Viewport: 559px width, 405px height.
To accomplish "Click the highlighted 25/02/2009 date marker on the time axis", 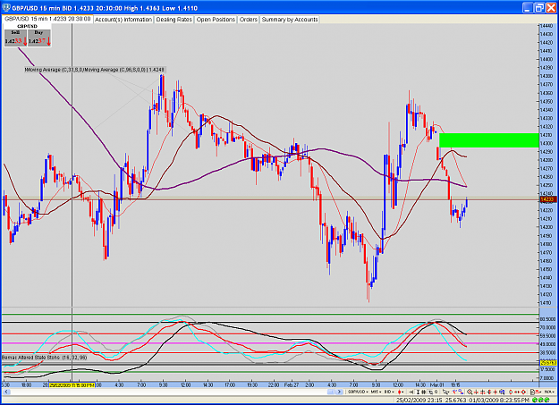I will coord(72,385).
